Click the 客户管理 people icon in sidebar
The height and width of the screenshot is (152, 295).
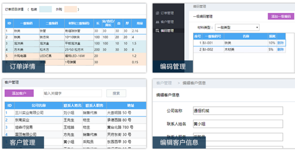[x=158, y=22]
